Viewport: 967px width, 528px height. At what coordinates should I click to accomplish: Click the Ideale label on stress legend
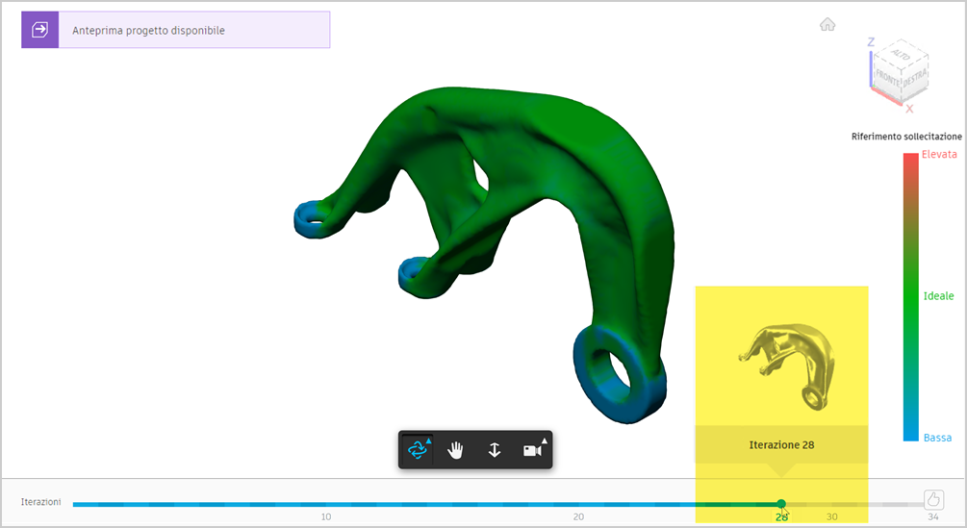(x=939, y=296)
